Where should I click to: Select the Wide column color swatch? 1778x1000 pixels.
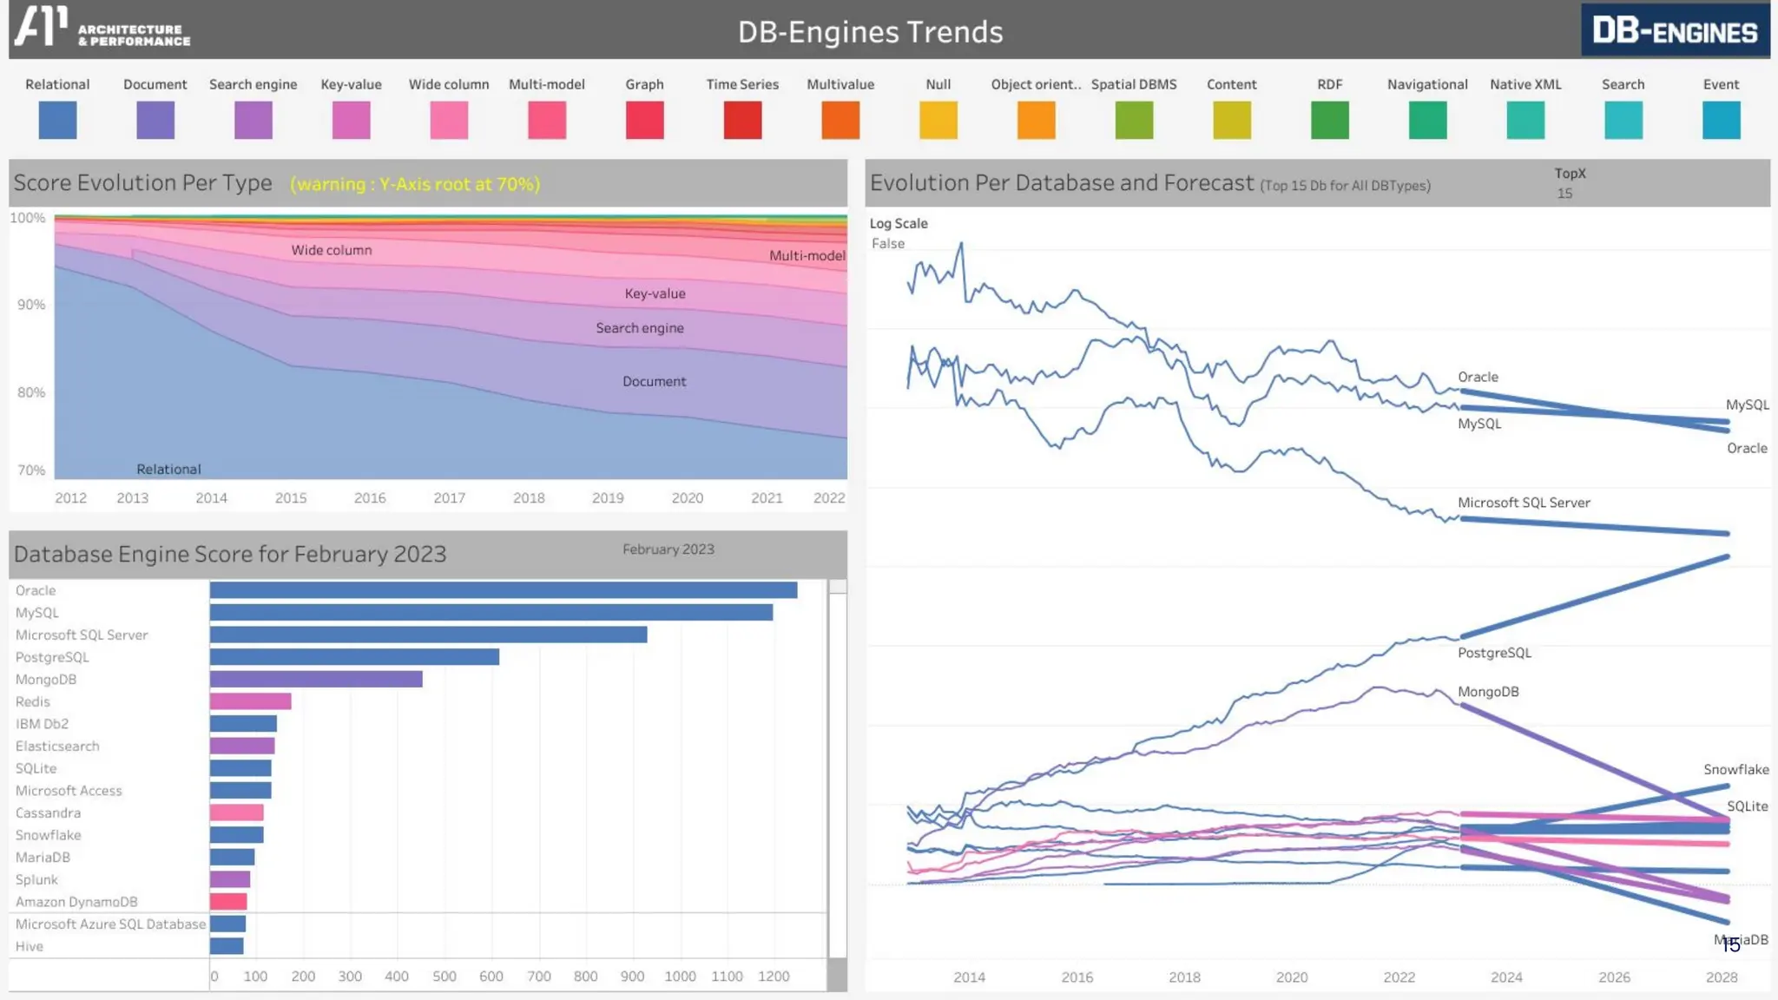(x=449, y=120)
